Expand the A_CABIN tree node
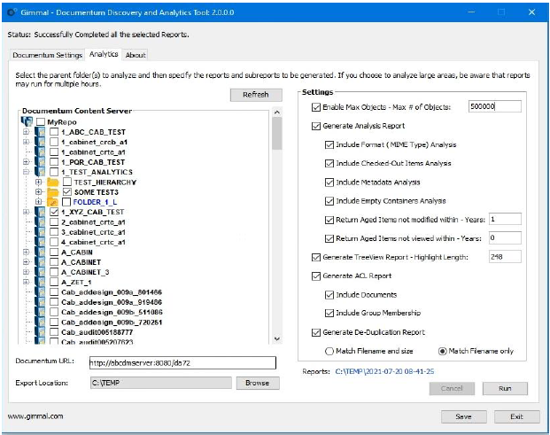The height and width of the screenshot is (435, 550). tap(26, 252)
